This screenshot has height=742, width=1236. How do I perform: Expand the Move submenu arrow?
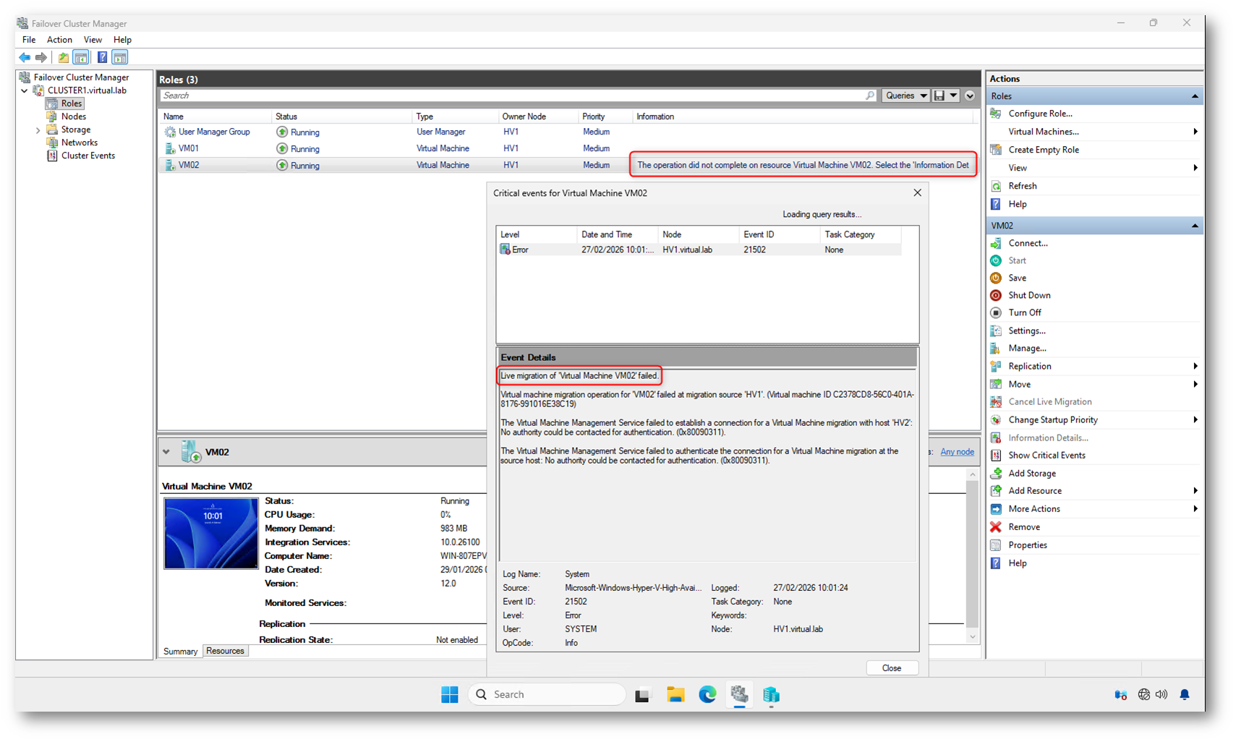pyautogui.click(x=1195, y=384)
